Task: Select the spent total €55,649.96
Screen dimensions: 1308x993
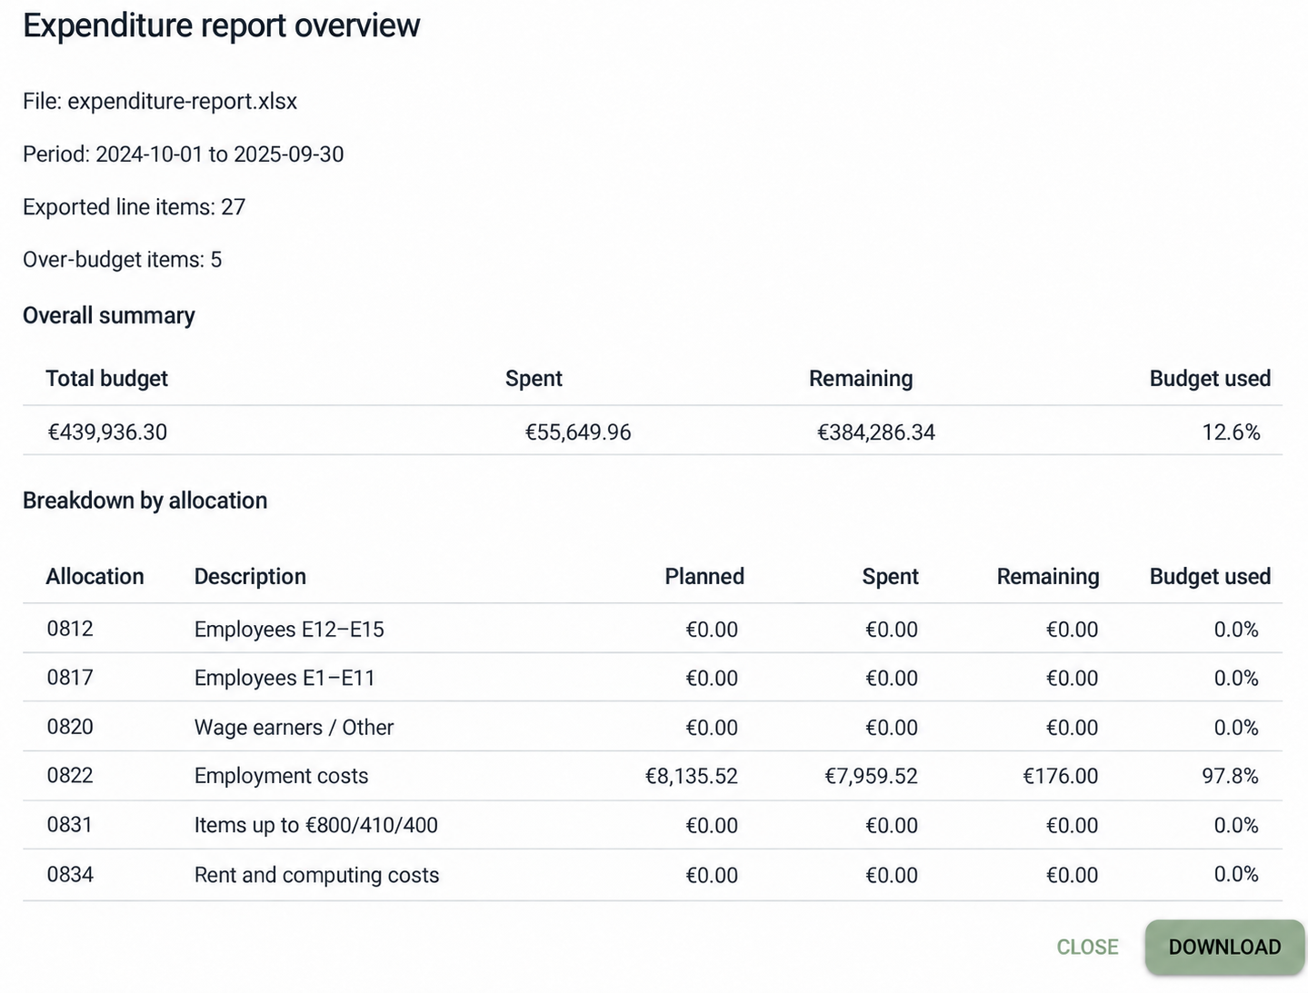Action: coord(578,432)
